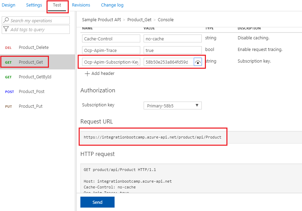Viewport: 302px width, 211px height.
Task: Go to the Revisions tab
Action: (81, 5)
